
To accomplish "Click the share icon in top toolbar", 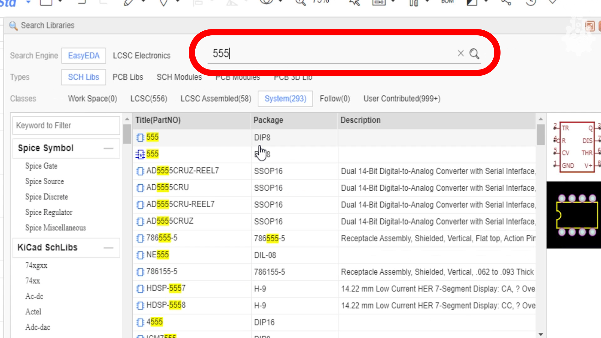I will (x=506, y=2).
